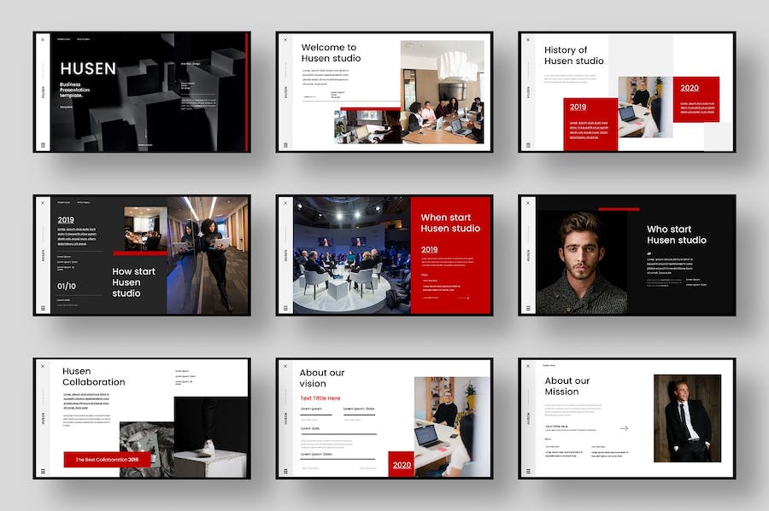Click 01/10 page counter on dark slide
Viewport: 769px width, 511px height.
67,286
